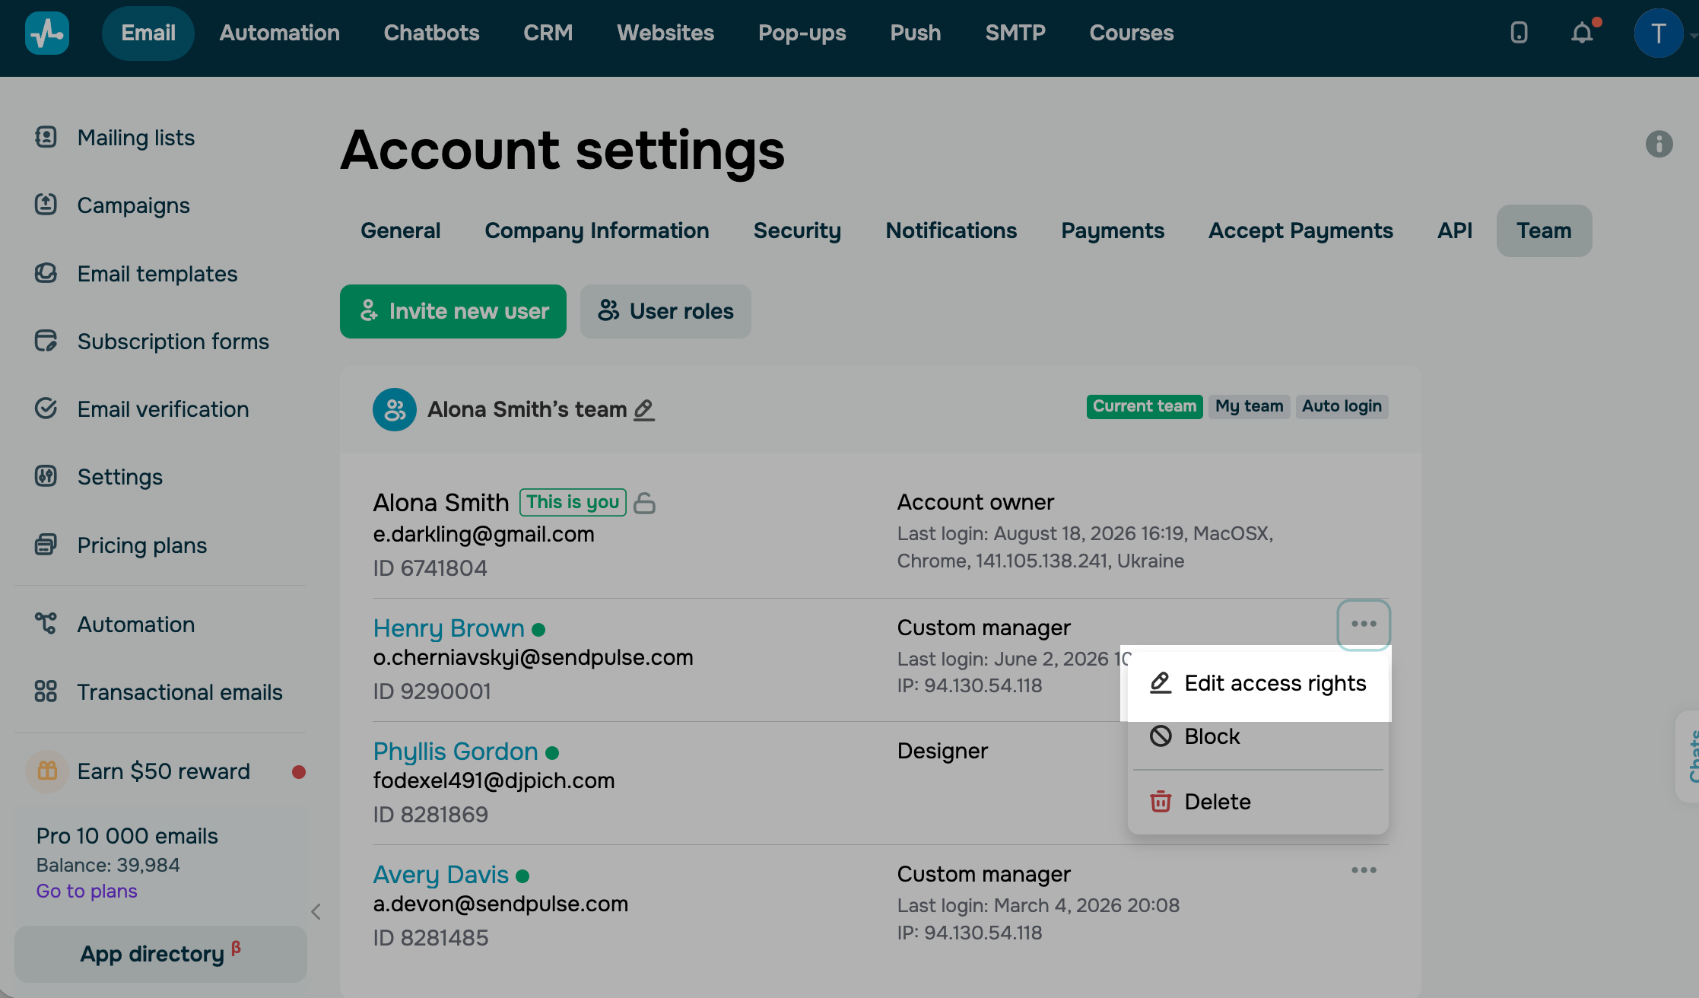The width and height of the screenshot is (1699, 998).
Task: Click the Subscription forms sidebar icon
Action: [46, 341]
